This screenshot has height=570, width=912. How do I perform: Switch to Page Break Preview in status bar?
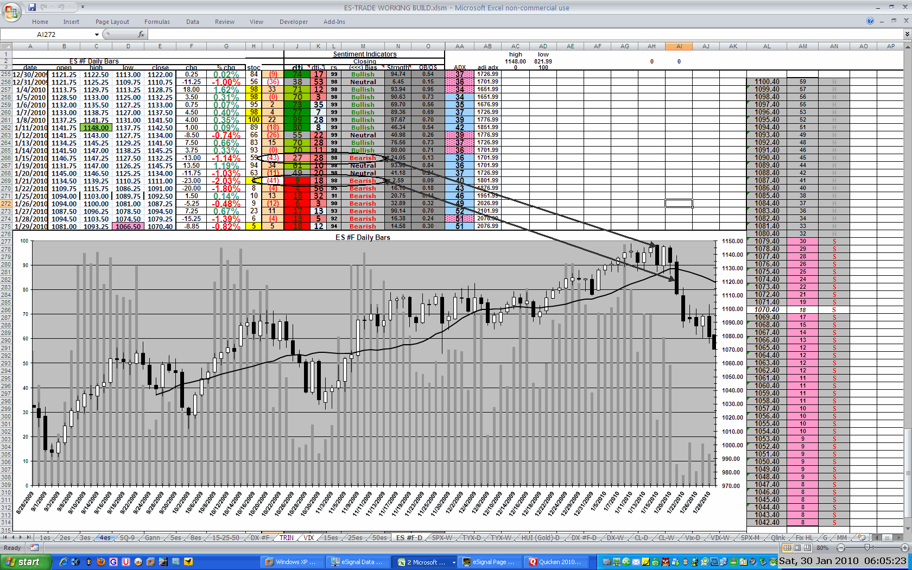click(x=808, y=548)
